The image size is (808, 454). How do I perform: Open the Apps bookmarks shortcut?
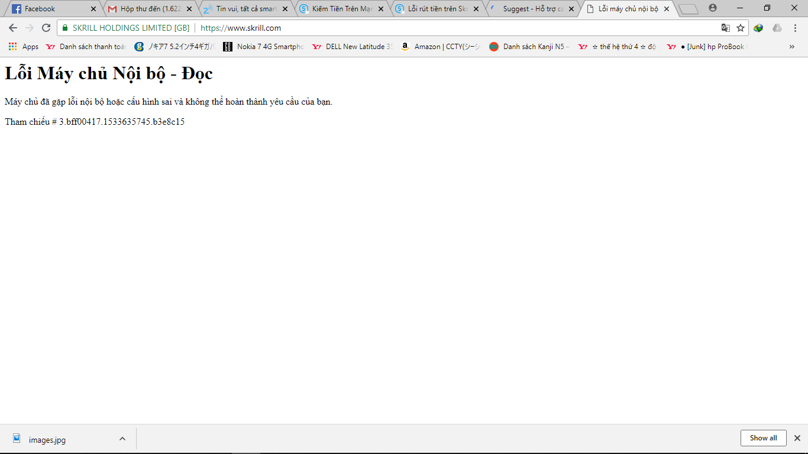coord(24,47)
